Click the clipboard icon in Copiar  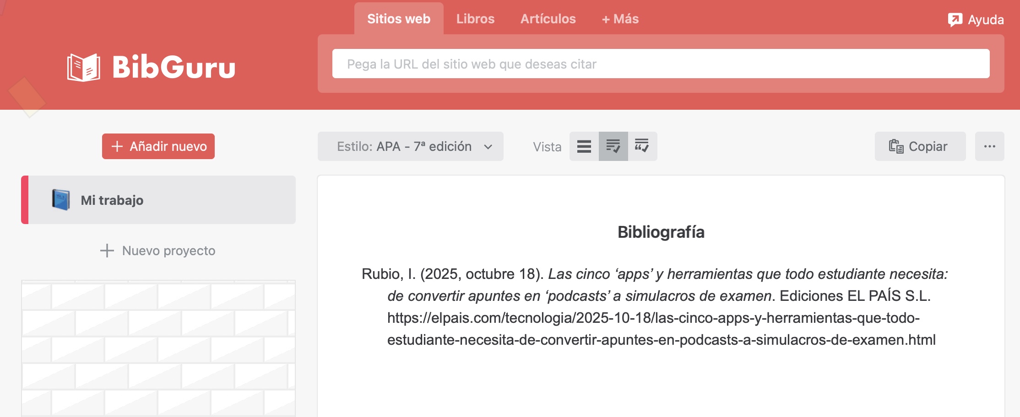click(x=896, y=146)
